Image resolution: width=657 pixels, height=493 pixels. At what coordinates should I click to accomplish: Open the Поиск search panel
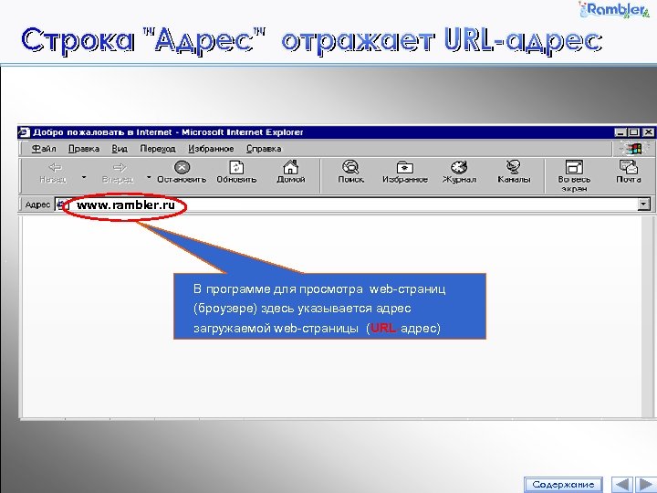(350, 173)
